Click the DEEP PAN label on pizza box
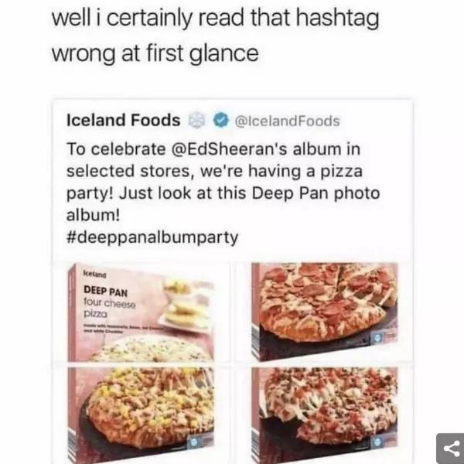Screen dimensions: 464x464 [x=106, y=291]
